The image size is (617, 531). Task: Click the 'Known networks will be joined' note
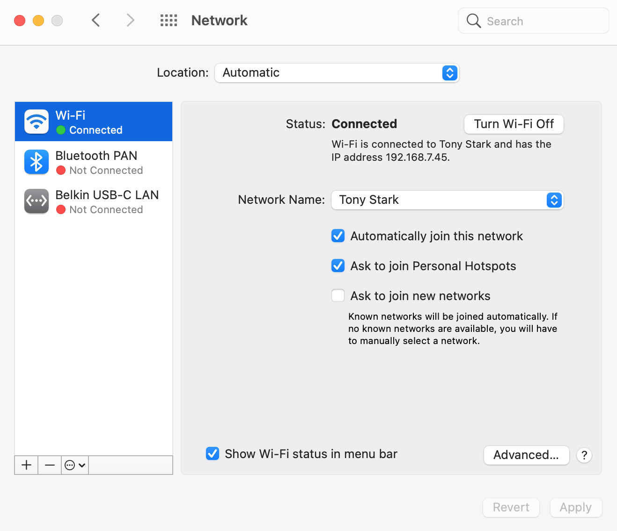click(x=453, y=329)
